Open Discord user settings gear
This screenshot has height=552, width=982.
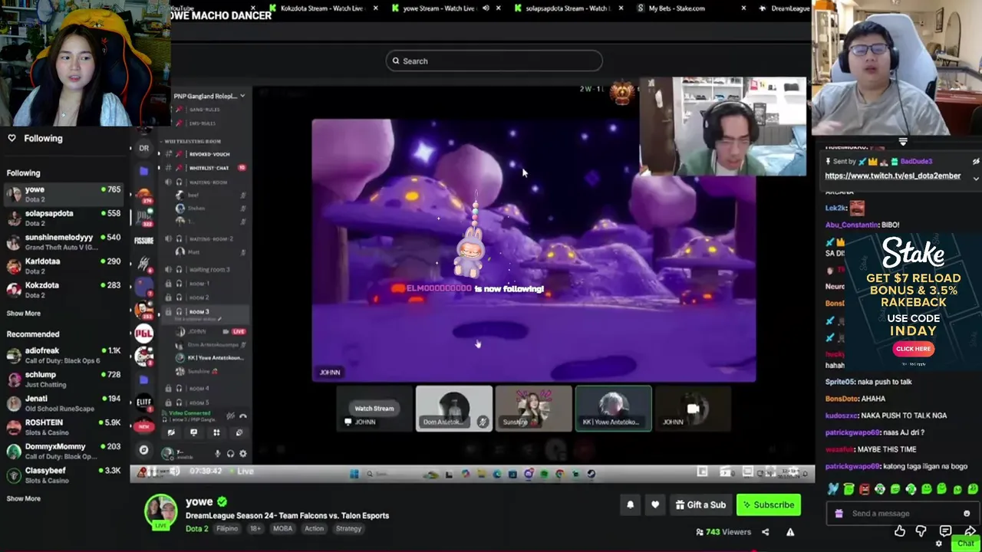[x=243, y=454]
